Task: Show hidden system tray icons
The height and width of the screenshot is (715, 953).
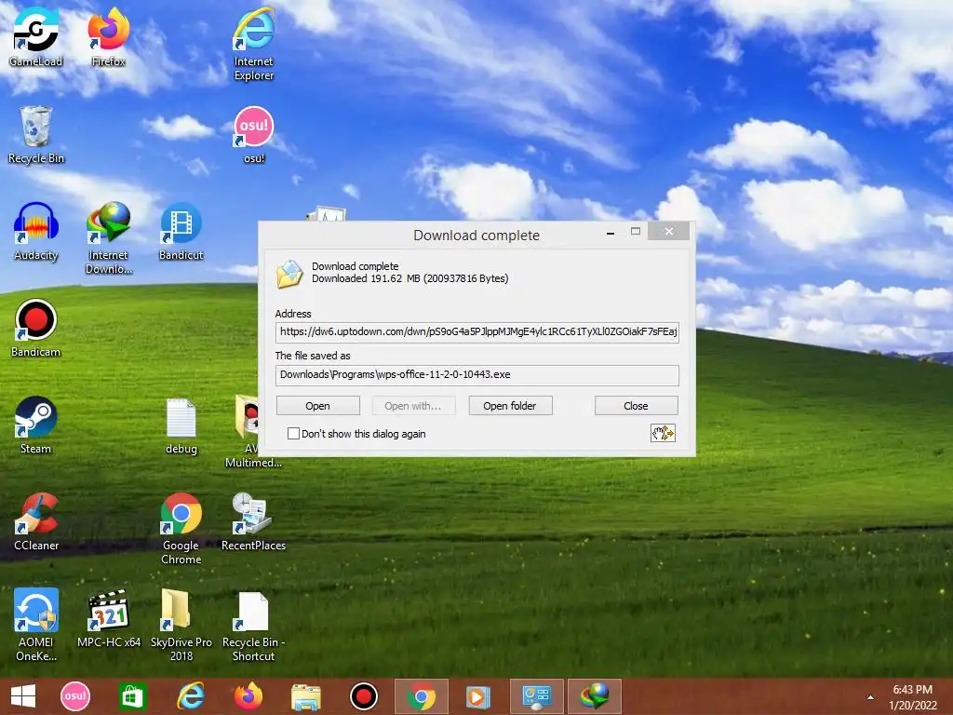Action: [870, 697]
